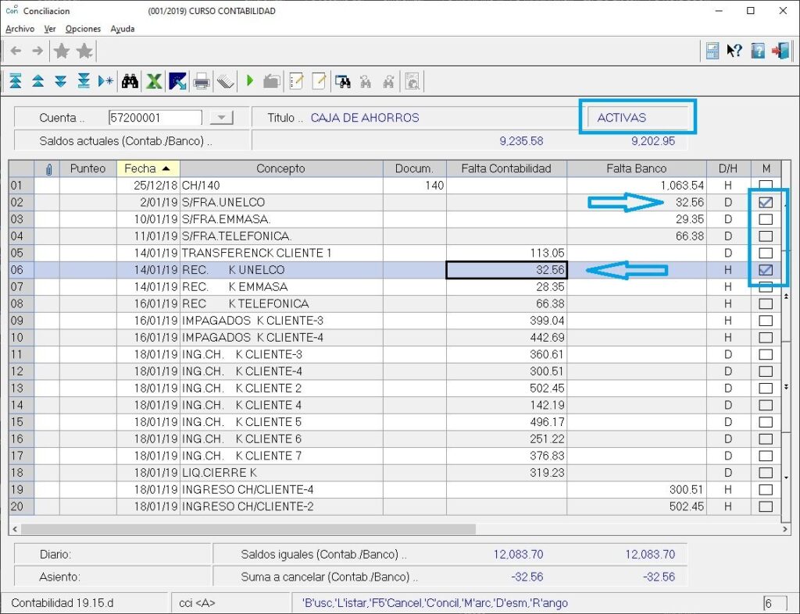
Task: Click the ACTIVAS status field
Action: coord(637,118)
